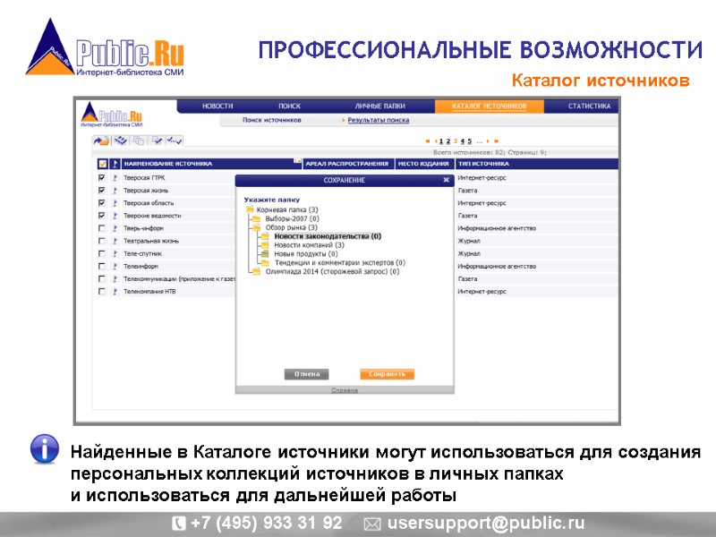Jump to last page with double-right arrow

(496, 141)
